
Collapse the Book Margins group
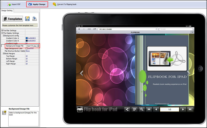point(4,53)
